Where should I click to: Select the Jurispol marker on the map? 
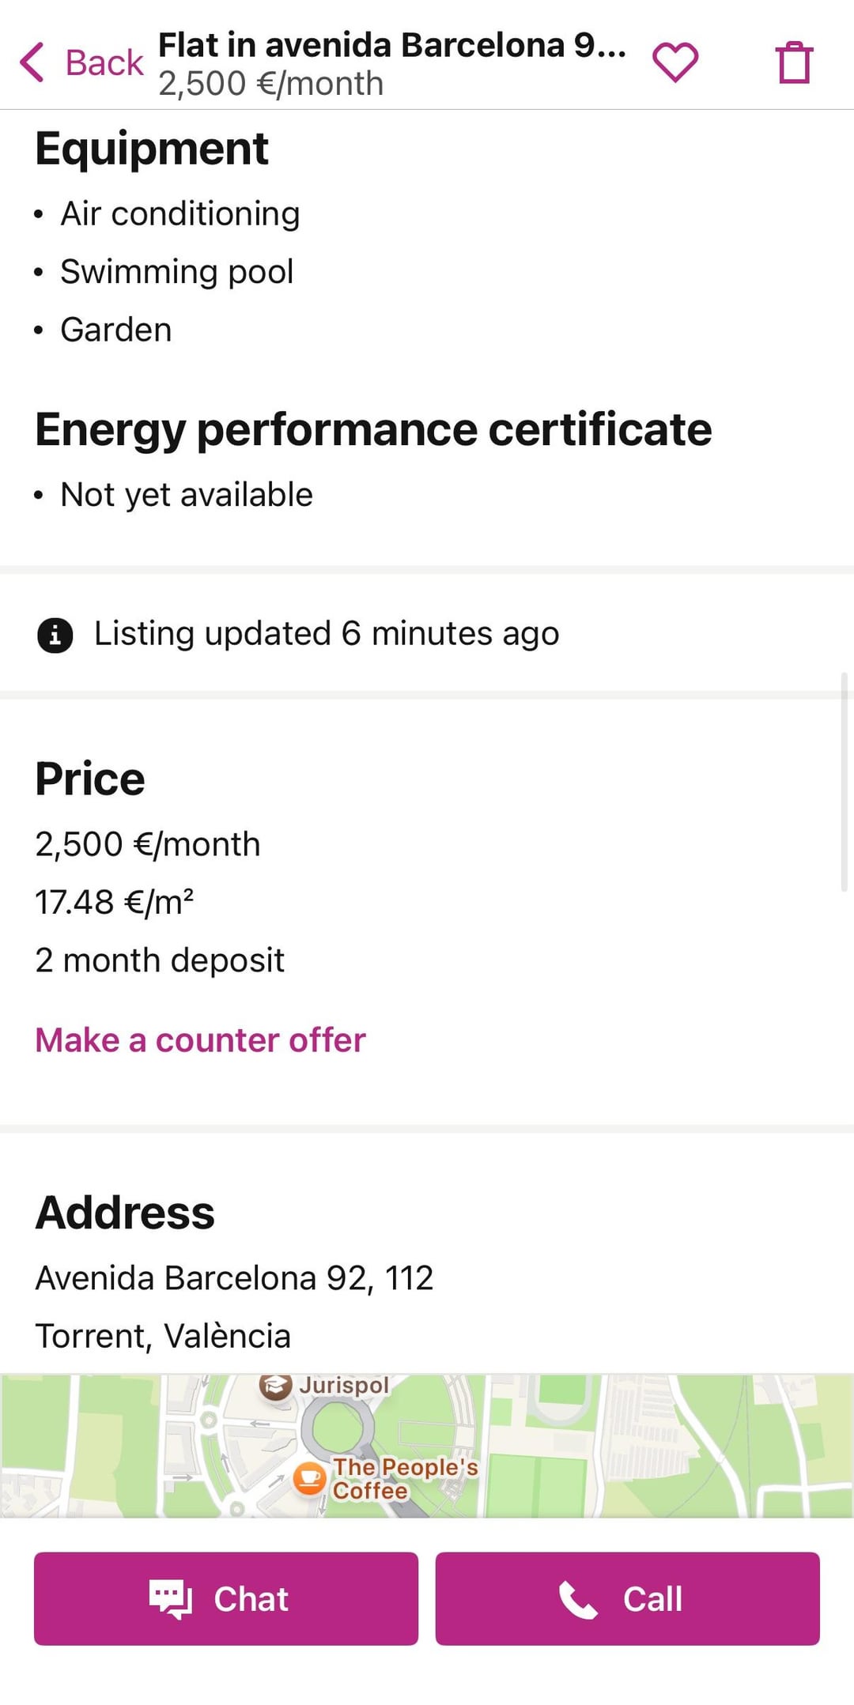(x=276, y=1386)
